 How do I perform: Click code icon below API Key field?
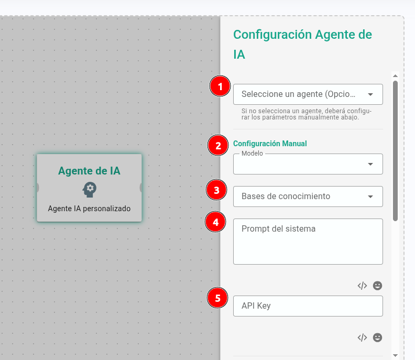362,337
